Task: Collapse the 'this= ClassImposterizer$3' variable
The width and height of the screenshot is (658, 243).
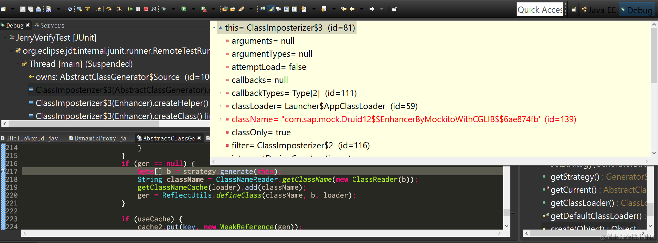Action: click(x=214, y=28)
